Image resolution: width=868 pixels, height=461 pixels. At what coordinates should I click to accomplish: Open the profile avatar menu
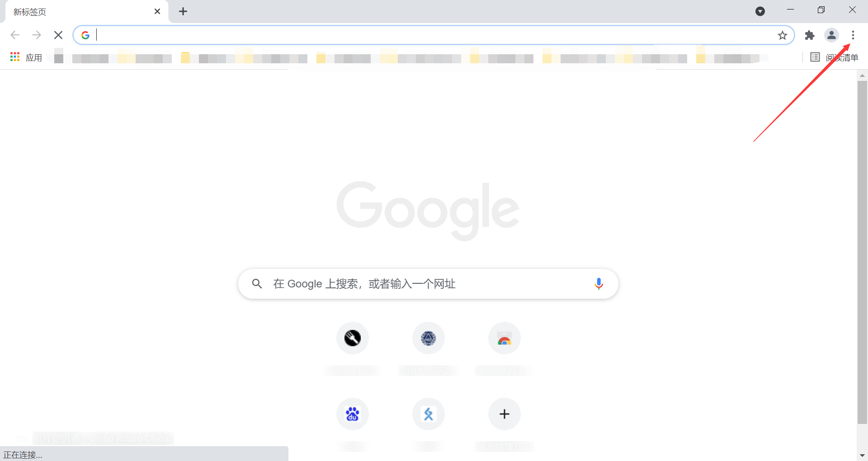pos(831,35)
